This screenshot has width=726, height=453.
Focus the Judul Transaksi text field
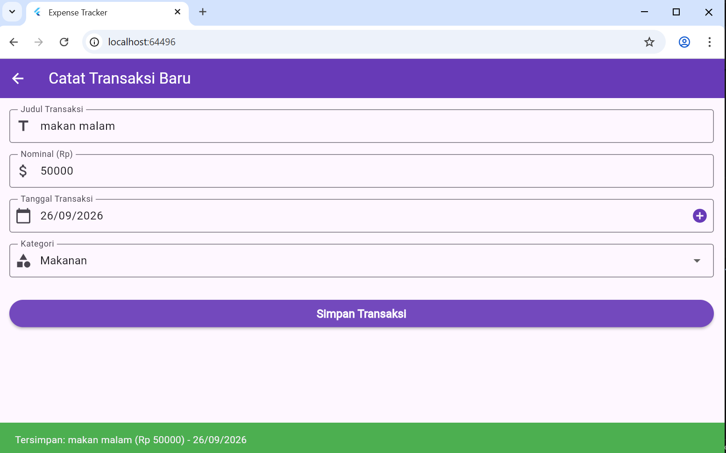coord(362,126)
